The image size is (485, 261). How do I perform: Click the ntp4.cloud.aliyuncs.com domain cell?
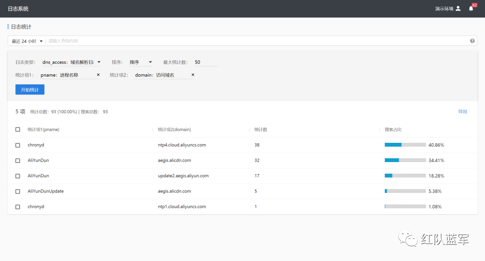coord(182,145)
